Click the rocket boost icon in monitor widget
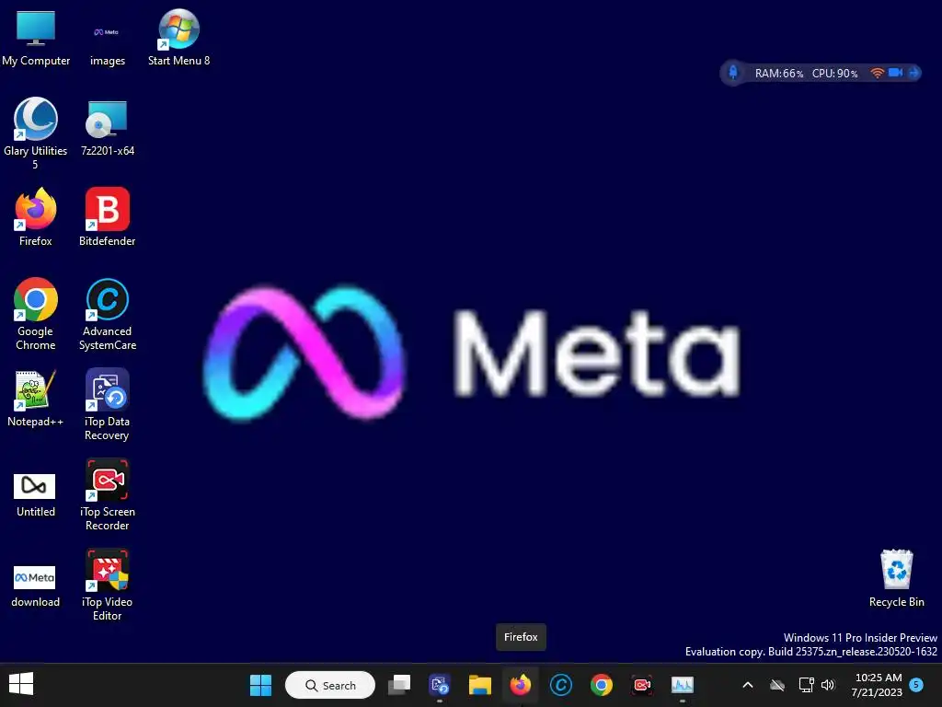942x707 pixels. 733,73
